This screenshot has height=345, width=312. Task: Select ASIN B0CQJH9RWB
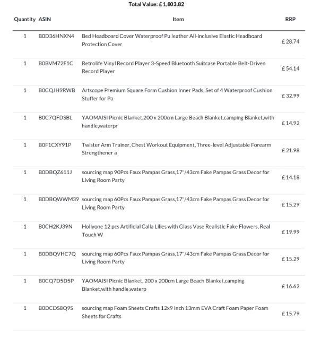(57, 90)
